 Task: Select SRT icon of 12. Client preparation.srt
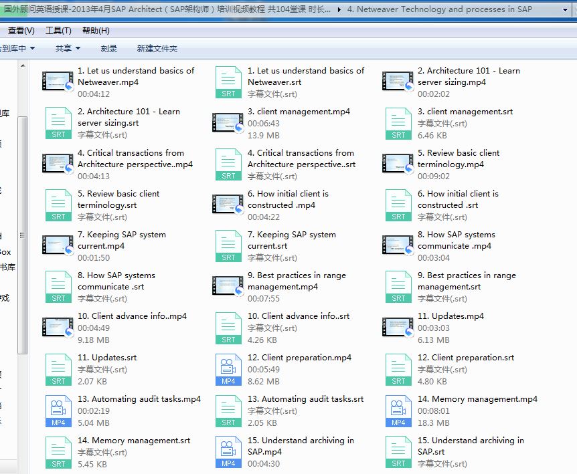398,369
